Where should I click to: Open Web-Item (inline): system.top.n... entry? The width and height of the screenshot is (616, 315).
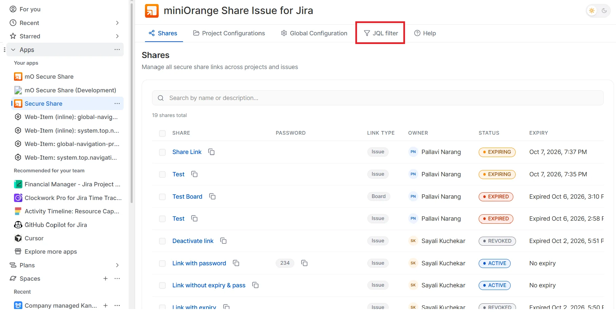tap(68, 131)
